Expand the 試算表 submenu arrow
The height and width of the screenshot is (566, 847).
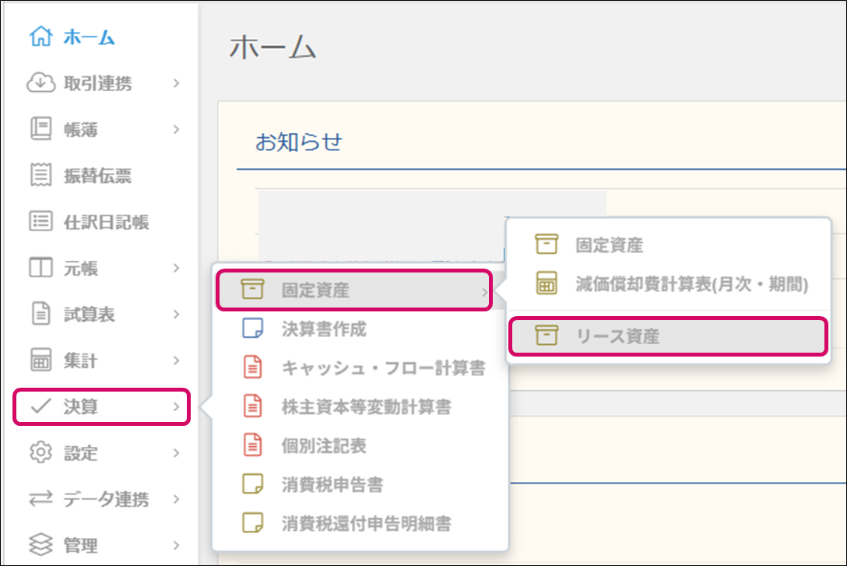177,315
